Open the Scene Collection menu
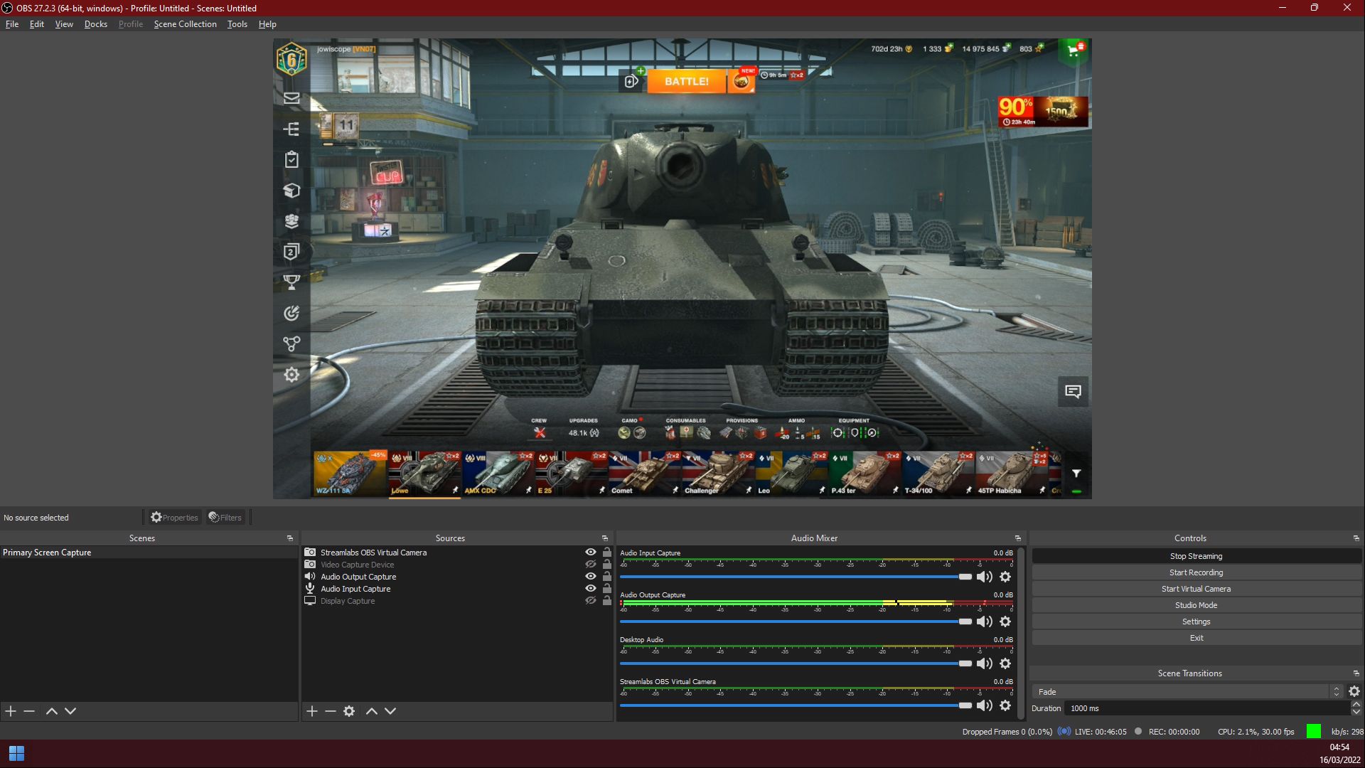This screenshot has width=1365, height=768. coord(186,24)
